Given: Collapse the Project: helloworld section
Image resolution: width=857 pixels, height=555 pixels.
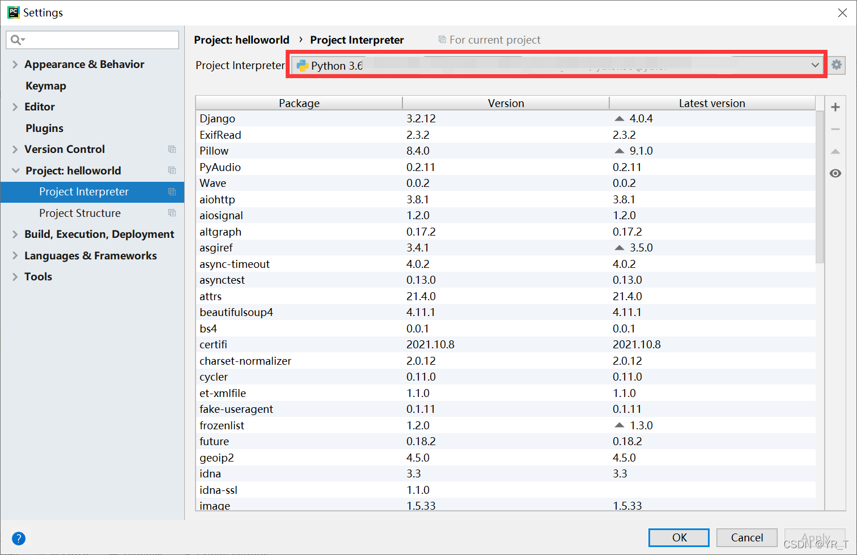Looking at the screenshot, I should [15, 170].
